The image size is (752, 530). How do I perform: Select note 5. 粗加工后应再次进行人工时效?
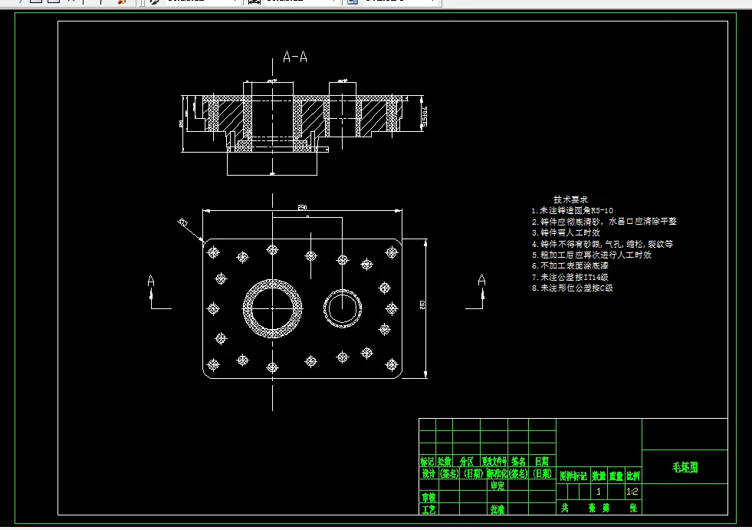click(591, 255)
